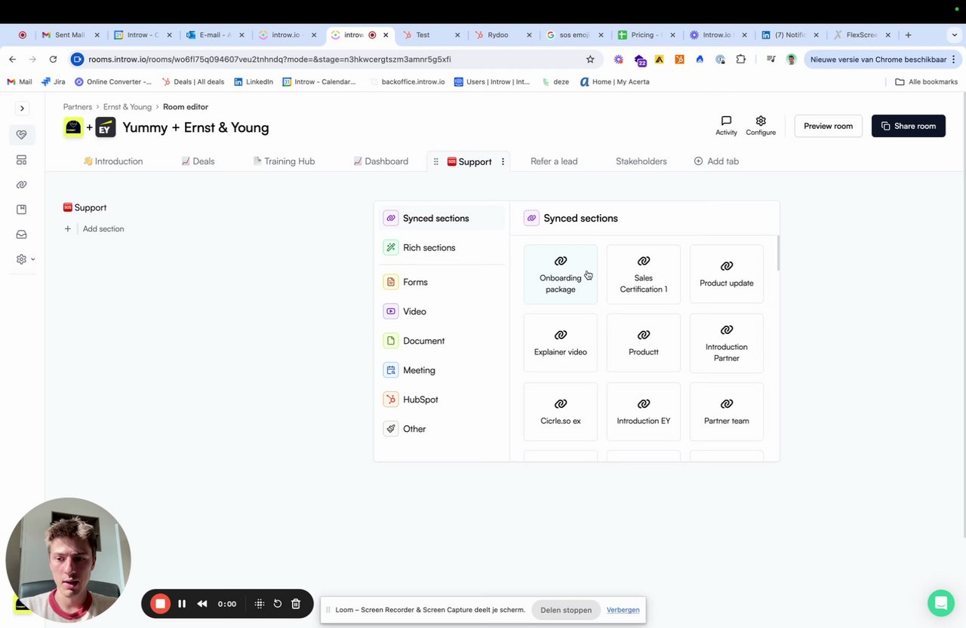This screenshot has height=628, width=966.
Task: Open a new Chrome tab
Action: (908, 35)
